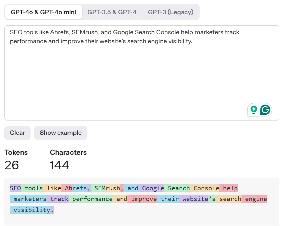The width and height of the screenshot is (284, 226).
Task: Click the character count number 144
Action: click(59, 165)
